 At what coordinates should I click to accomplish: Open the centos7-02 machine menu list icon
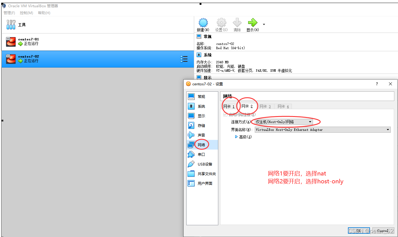click(184, 59)
